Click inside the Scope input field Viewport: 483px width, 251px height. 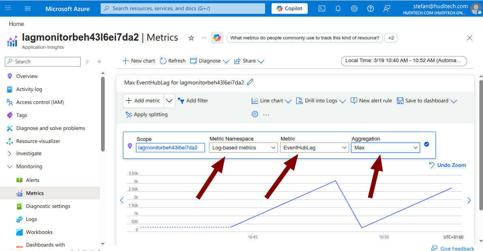pyautogui.click(x=170, y=147)
